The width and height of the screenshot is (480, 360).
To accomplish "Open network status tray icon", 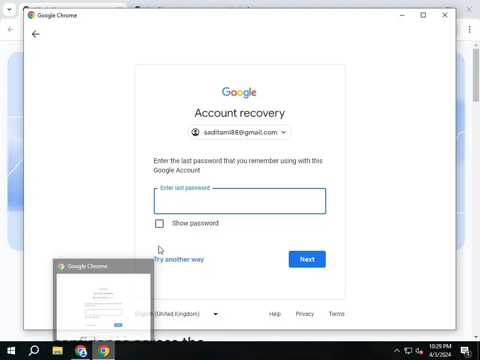I will [x=408, y=351].
